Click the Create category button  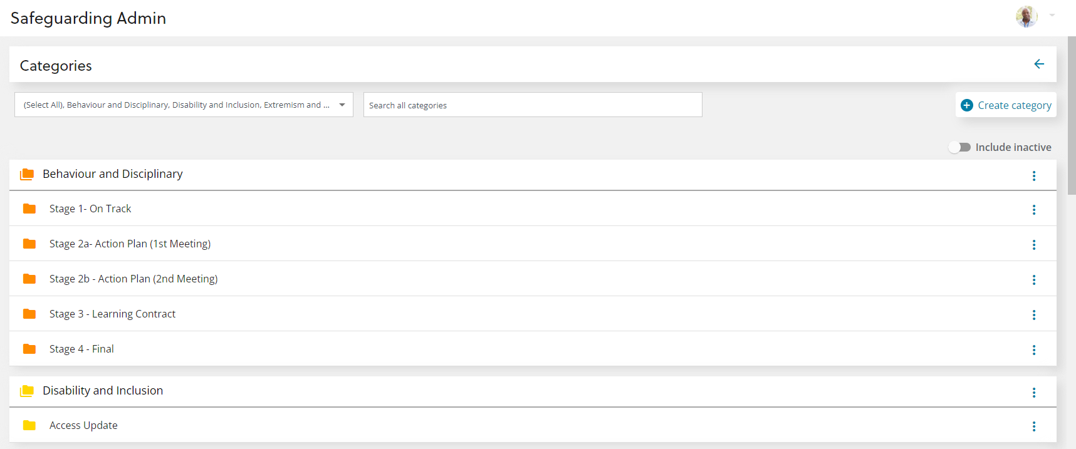click(x=1006, y=105)
